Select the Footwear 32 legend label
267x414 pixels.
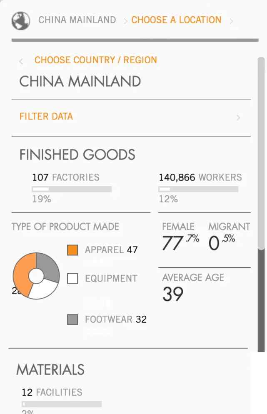point(116,319)
